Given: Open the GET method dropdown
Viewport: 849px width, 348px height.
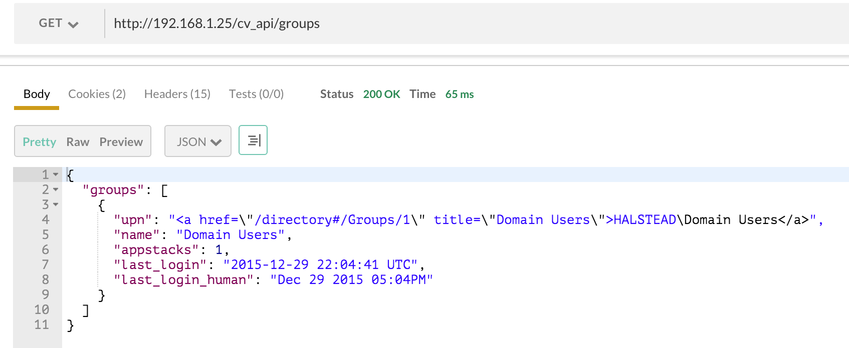Looking at the screenshot, I should (x=59, y=23).
